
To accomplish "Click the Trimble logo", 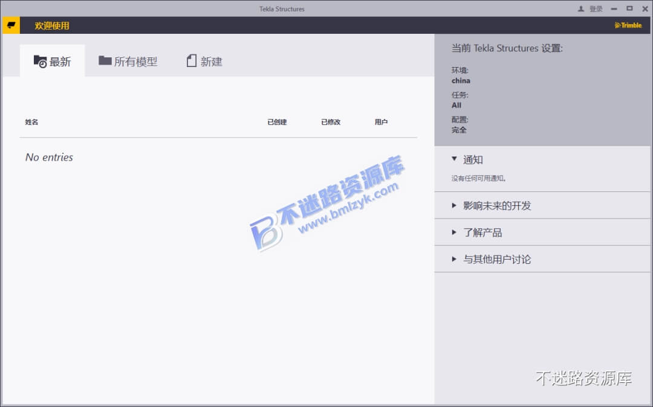I will 628,25.
